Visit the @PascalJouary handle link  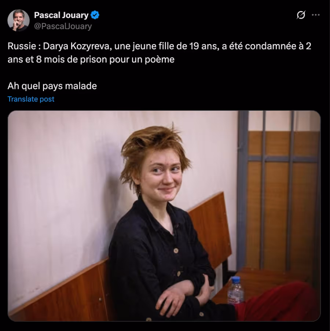(63, 26)
